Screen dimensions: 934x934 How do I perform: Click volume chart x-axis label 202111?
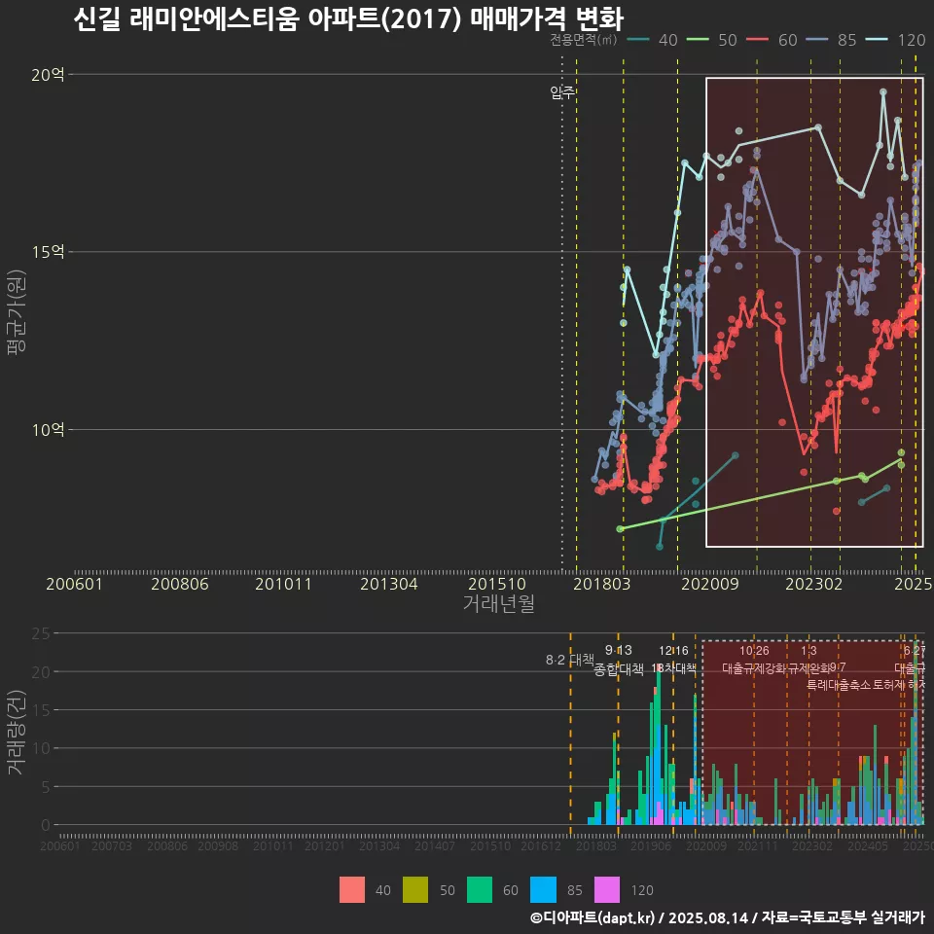pos(757,845)
